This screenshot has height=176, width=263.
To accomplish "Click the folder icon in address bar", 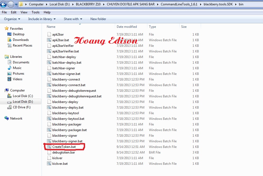I will click(21, 4).
